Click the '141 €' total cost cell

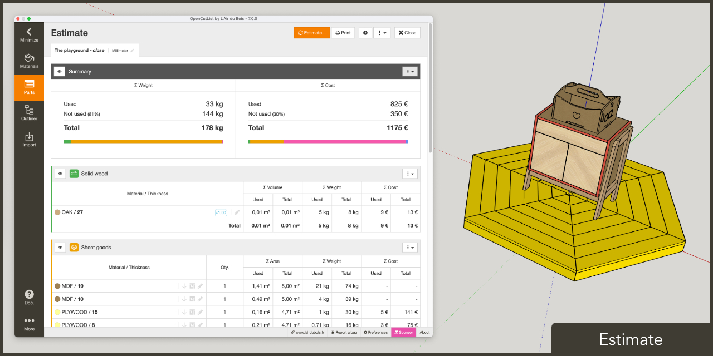click(411, 312)
